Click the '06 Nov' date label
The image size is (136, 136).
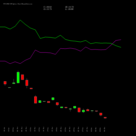[x=22, y=129]
